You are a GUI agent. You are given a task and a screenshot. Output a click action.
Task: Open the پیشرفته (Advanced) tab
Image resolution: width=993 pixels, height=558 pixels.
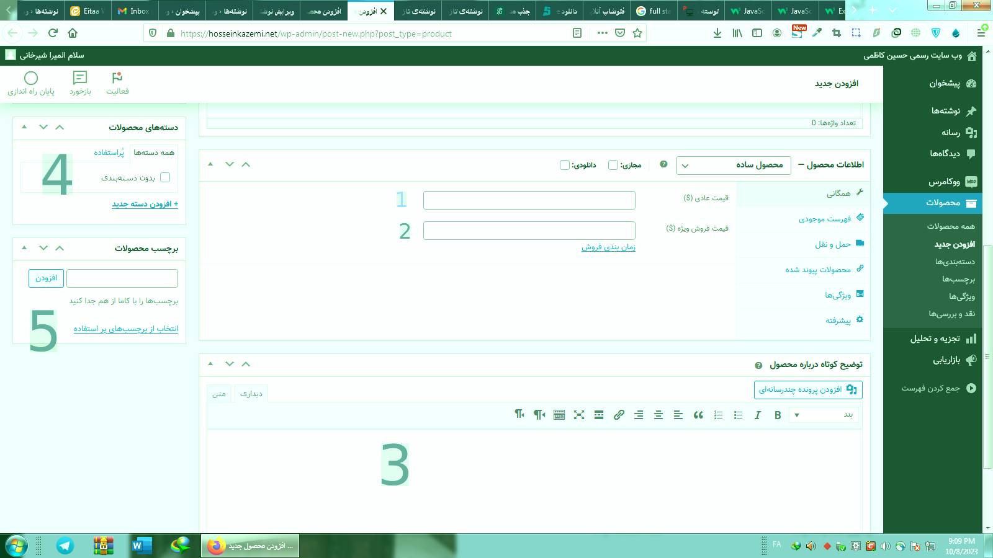click(x=803, y=321)
